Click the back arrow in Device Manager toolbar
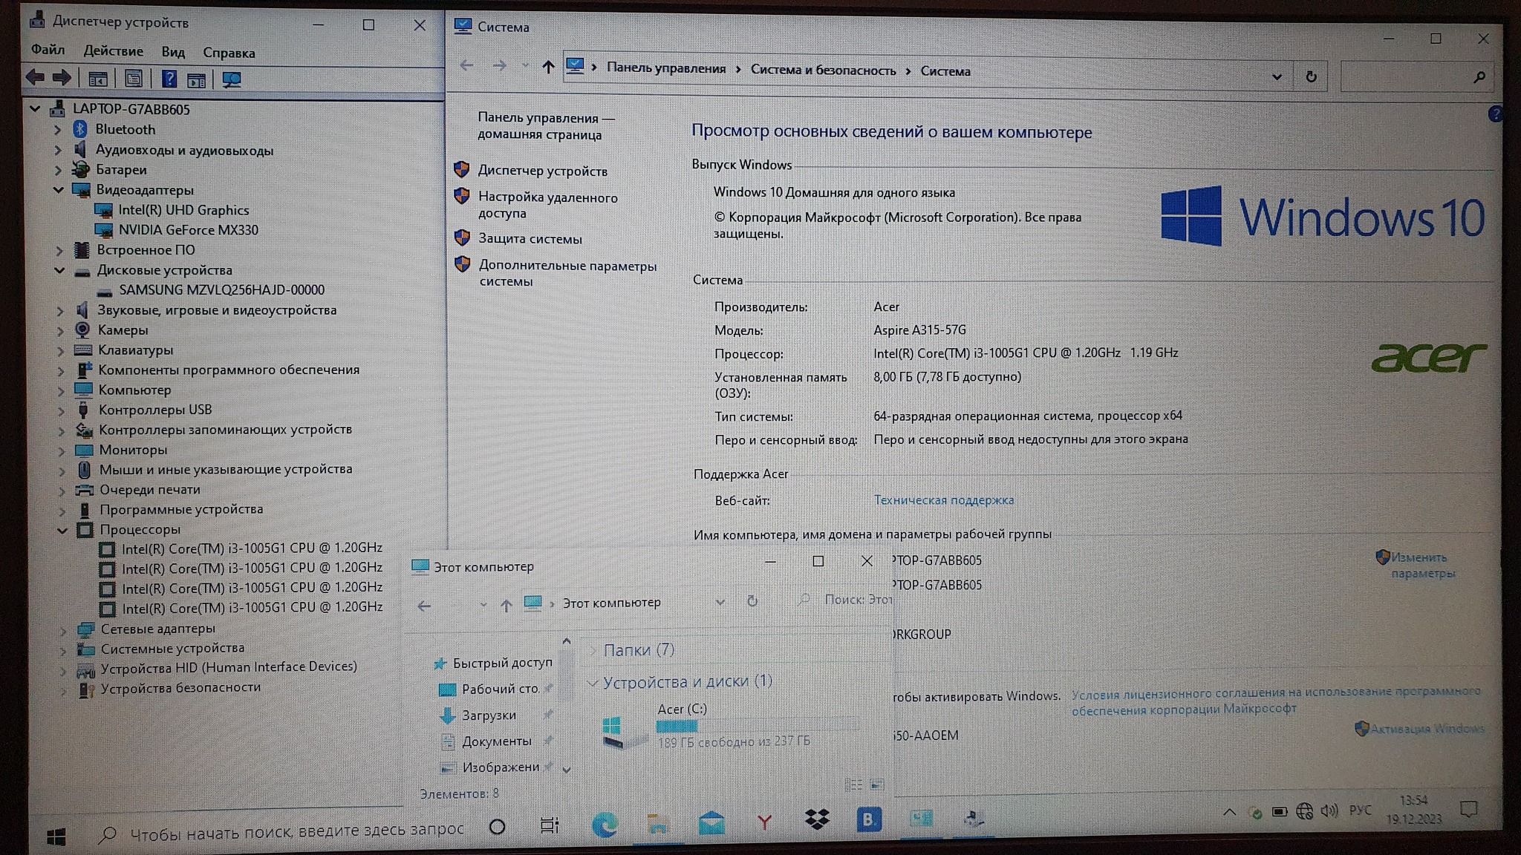Viewport: 1521px width, 855px height. tap(35, 77)
